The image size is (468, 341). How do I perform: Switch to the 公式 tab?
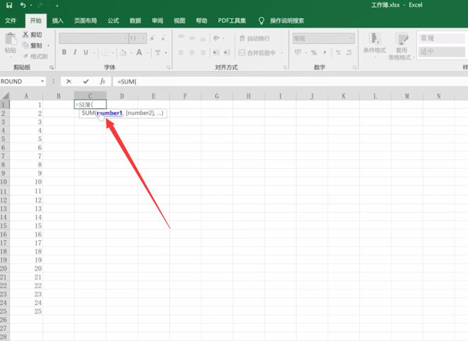113,20
